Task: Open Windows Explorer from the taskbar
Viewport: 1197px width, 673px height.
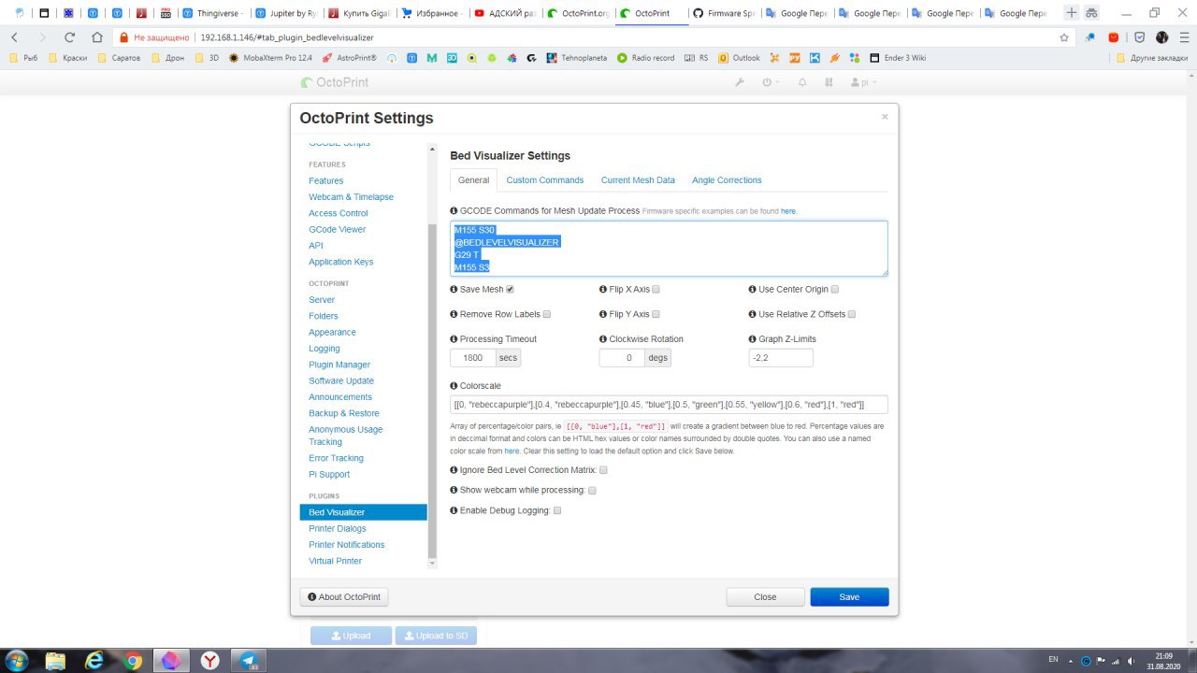Action: (x=56, y=660)
